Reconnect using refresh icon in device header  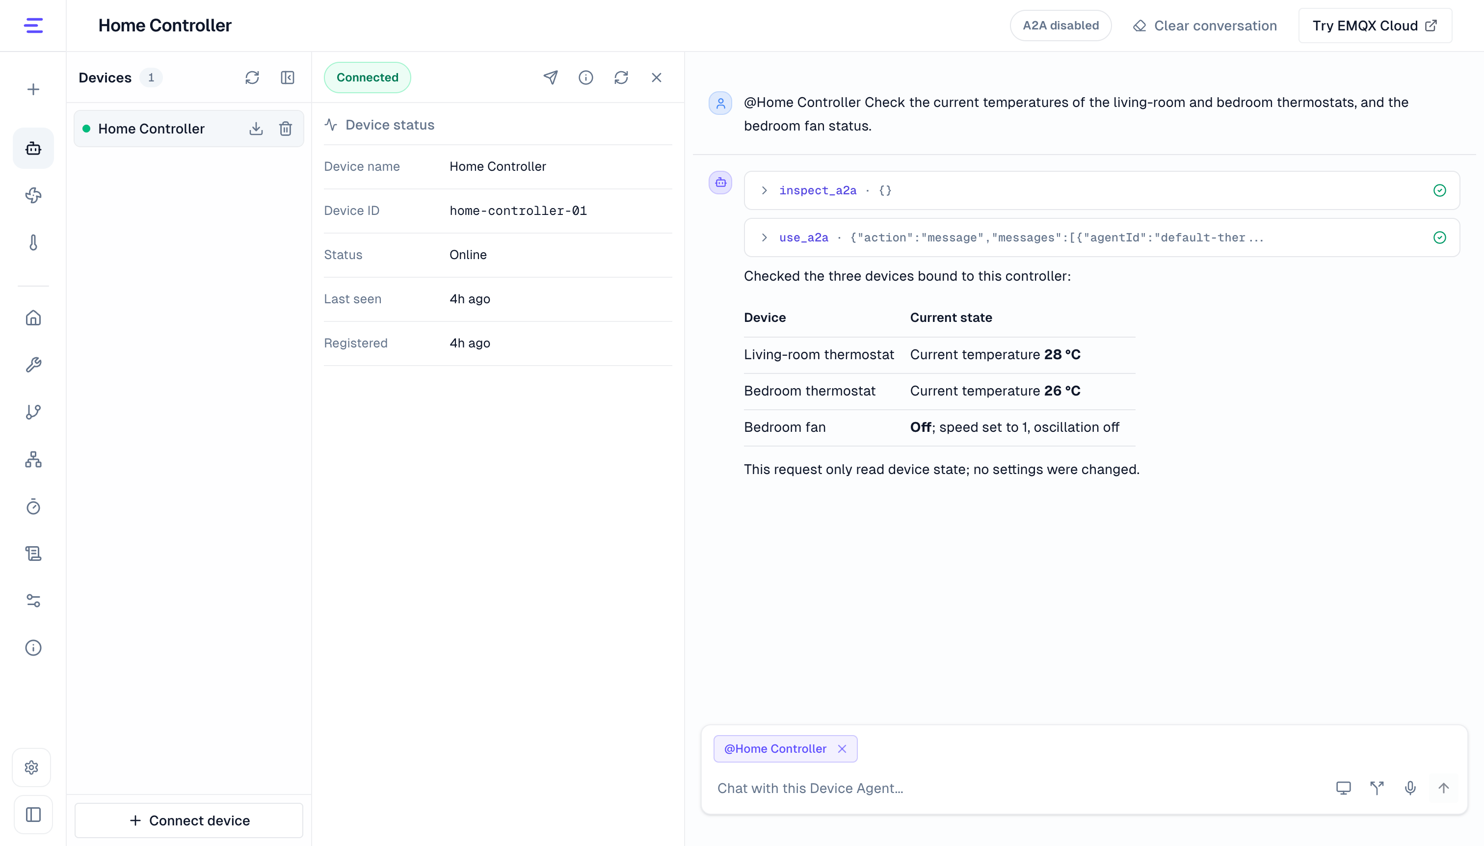(621, 77)
